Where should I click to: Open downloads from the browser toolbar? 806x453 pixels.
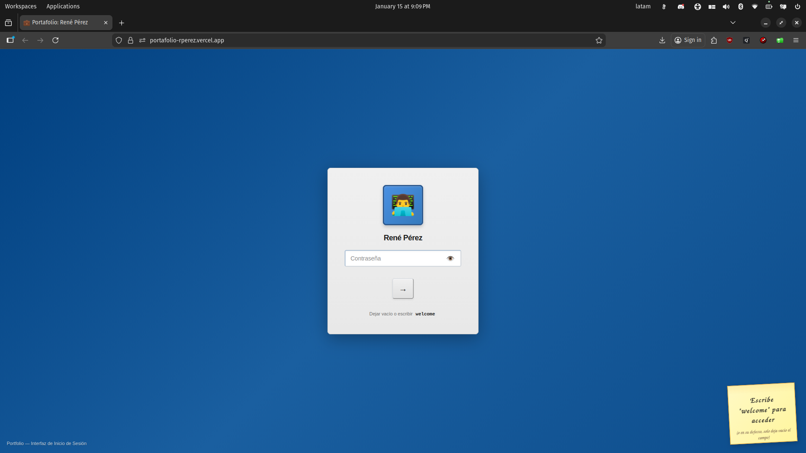pyautogui.click(x=662, y=40)
